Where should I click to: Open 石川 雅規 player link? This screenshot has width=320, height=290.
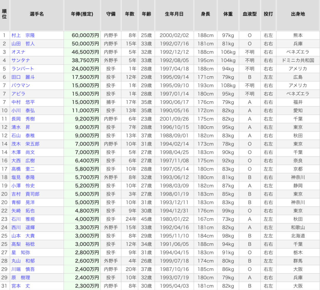pos(23,219)
